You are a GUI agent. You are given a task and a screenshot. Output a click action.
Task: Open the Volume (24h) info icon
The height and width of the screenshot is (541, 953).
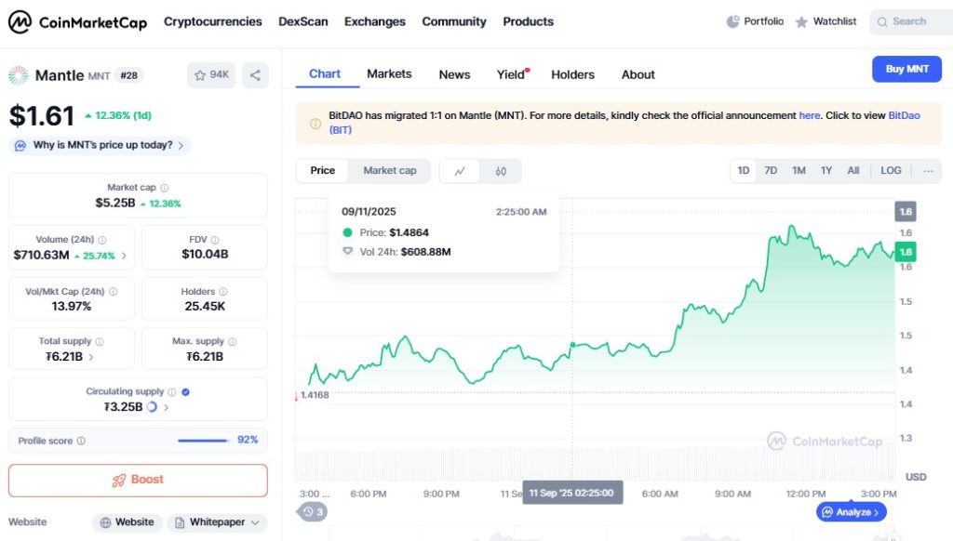pyautogui.click(x=102, y=240)
